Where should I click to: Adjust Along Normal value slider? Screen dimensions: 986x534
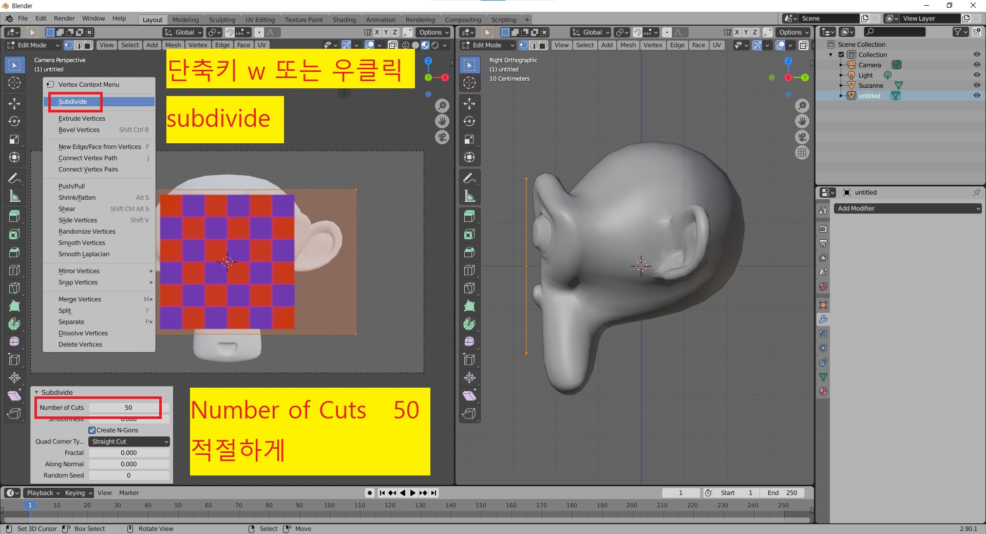[x=129, y=464]
